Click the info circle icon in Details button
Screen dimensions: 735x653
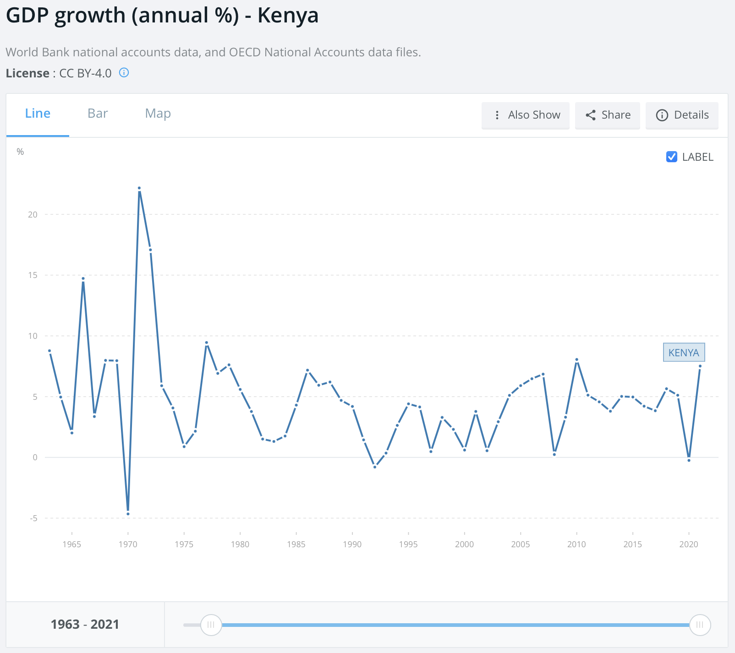coord(662,115)
